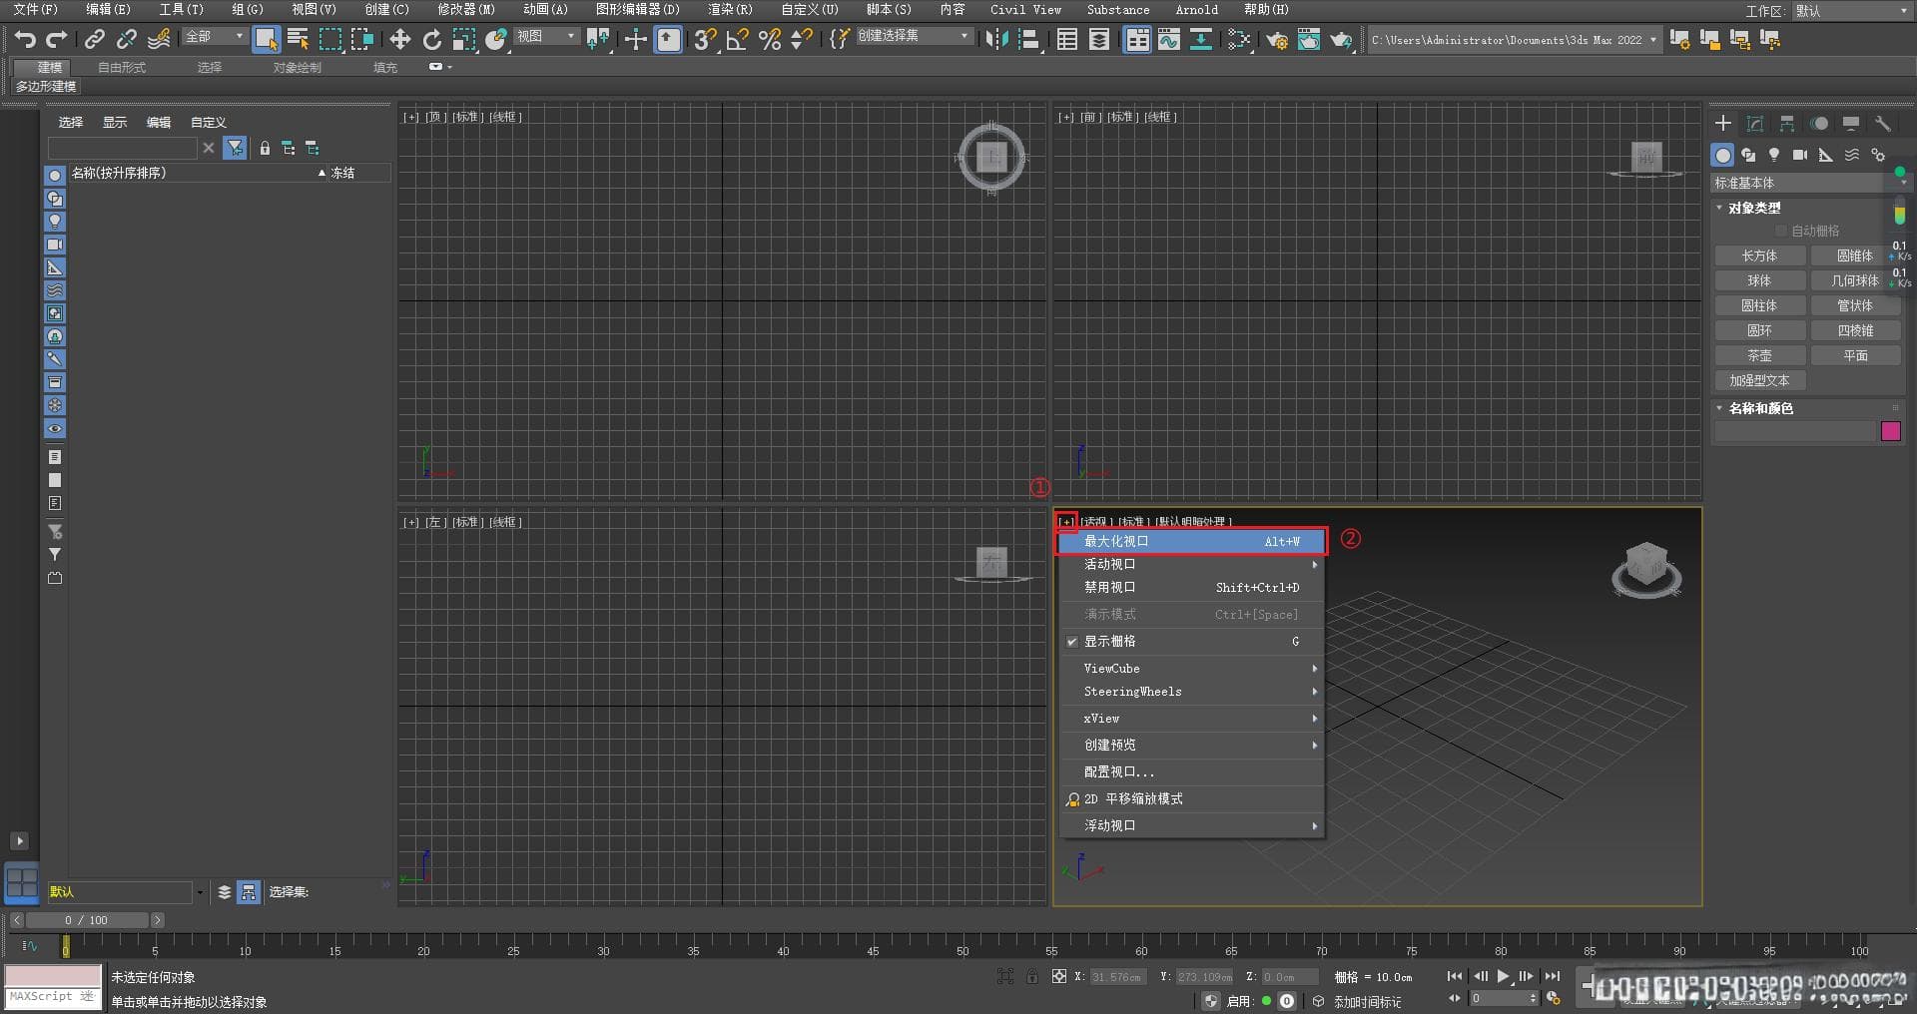
Task: Click the Bind to Space Warp icon
Action: pyautogui.click(x=159, y=39)
